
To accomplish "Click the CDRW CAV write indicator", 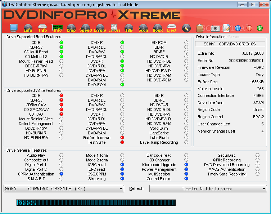I will pyautogui.click(x=61, y=105).
